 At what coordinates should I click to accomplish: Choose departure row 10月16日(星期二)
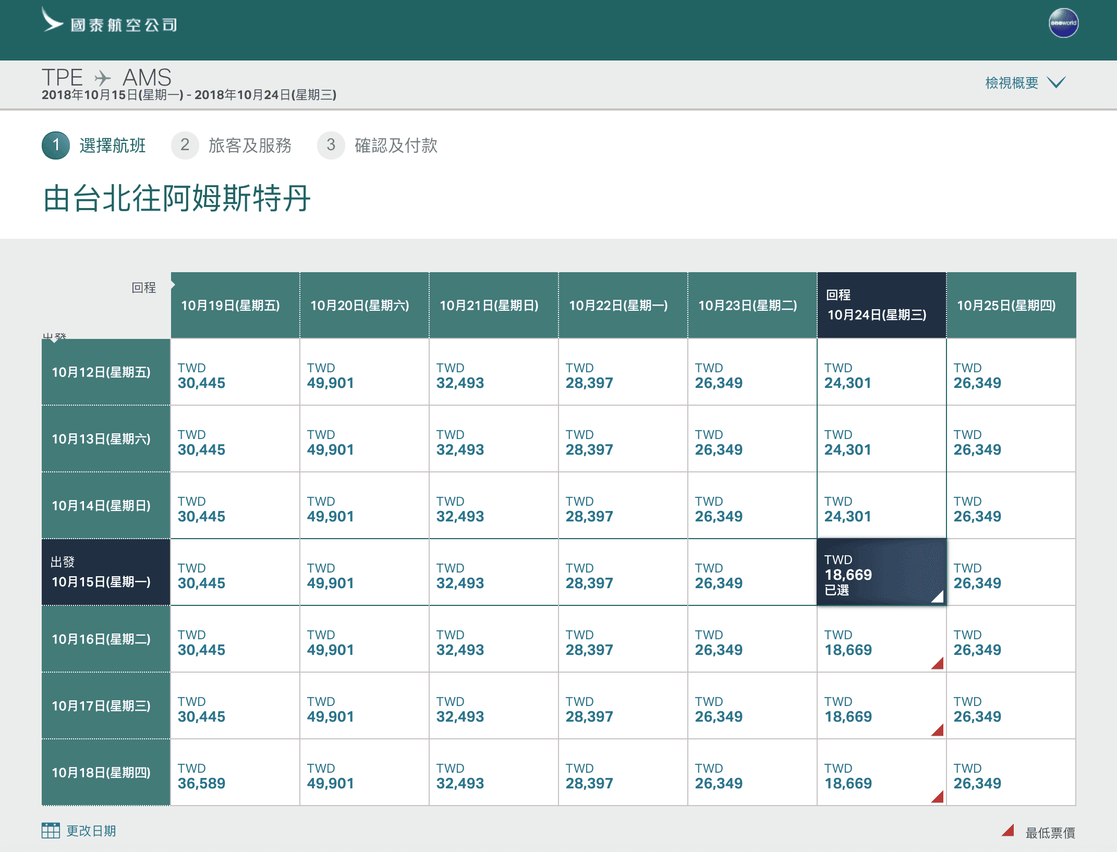click(106, 639)
